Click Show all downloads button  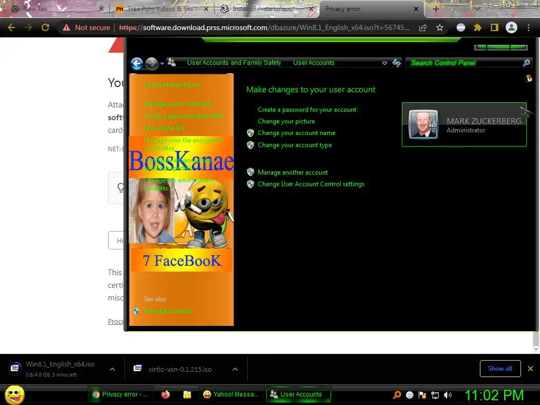[500, 369]
